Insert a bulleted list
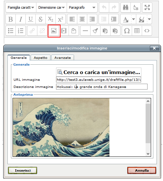 [11, 31]
